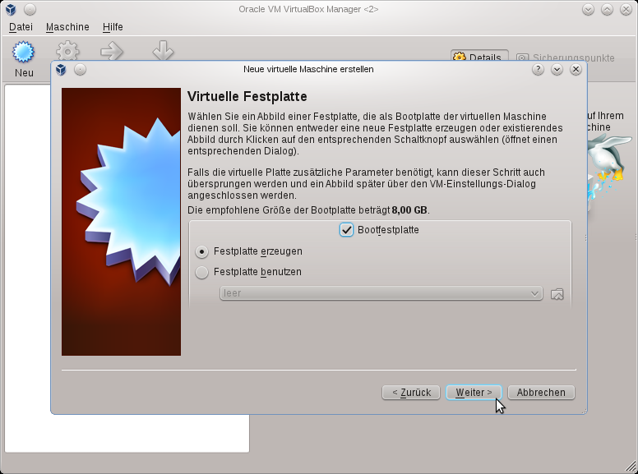
Task: Switch to the Sicherungspunkte tab
Action: tap(566, 57)
